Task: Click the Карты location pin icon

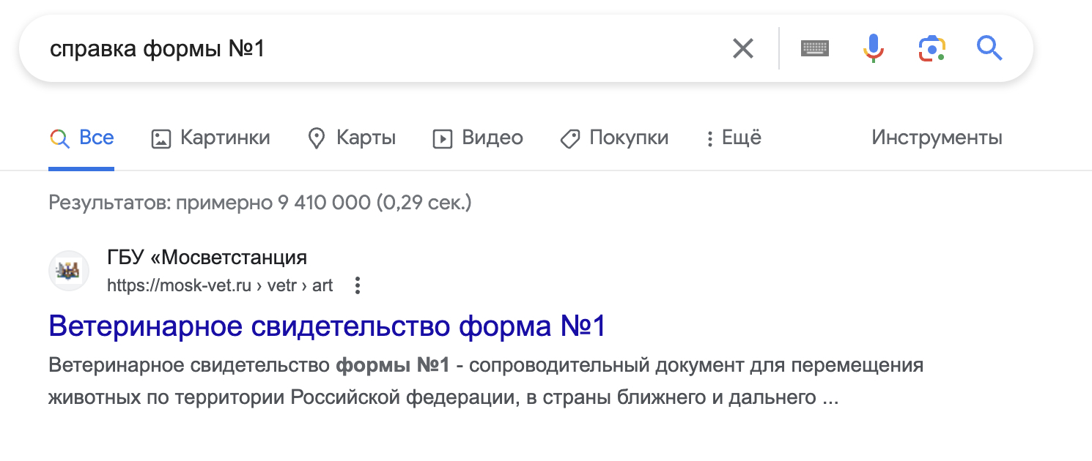Action: point(317,138)
